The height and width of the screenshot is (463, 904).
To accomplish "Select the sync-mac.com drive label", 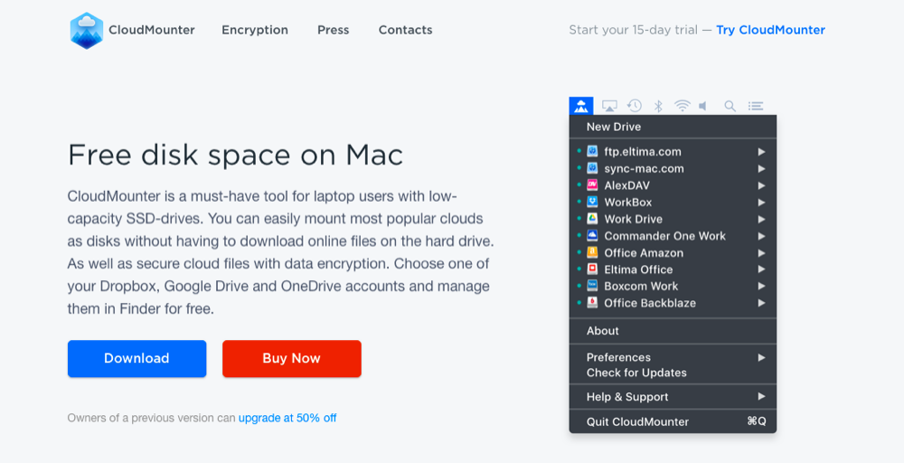I will pos(644,168).
